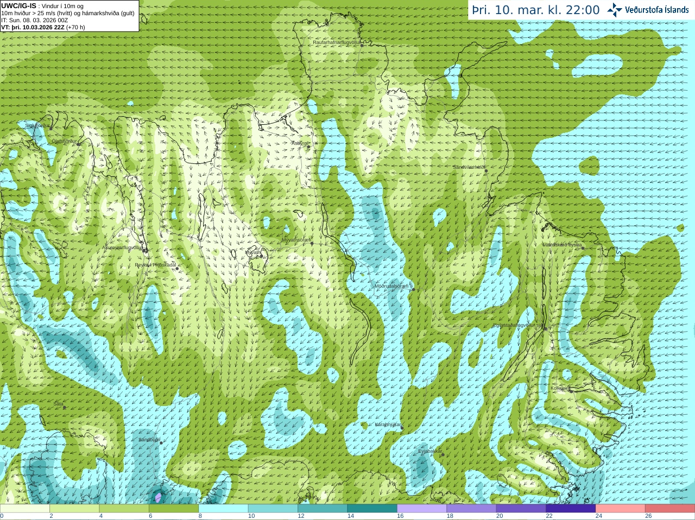Pick the 12–14 m/s teal legend swatch
This screenshot has width=695, height=520.
pyautogui.click(x=323, y=509)
